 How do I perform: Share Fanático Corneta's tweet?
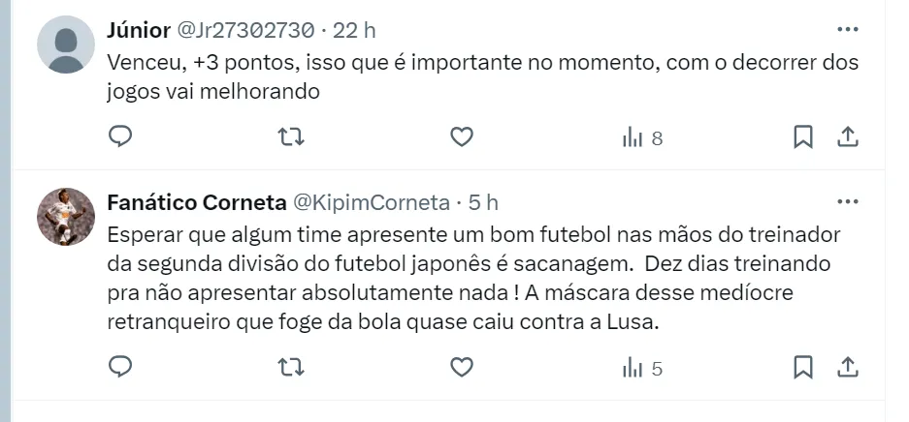[847, 367]
